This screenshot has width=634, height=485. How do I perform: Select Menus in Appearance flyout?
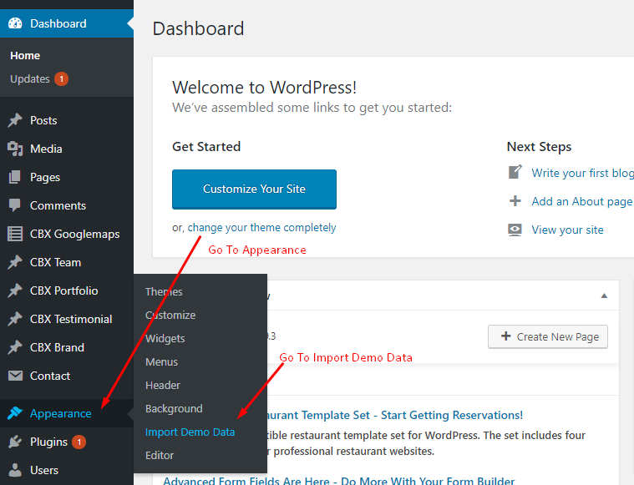click(x=161, y=361)
